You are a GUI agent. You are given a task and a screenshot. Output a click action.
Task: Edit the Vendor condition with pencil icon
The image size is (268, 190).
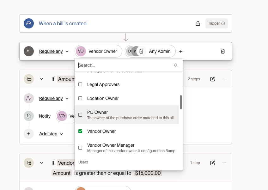(212, 163)
